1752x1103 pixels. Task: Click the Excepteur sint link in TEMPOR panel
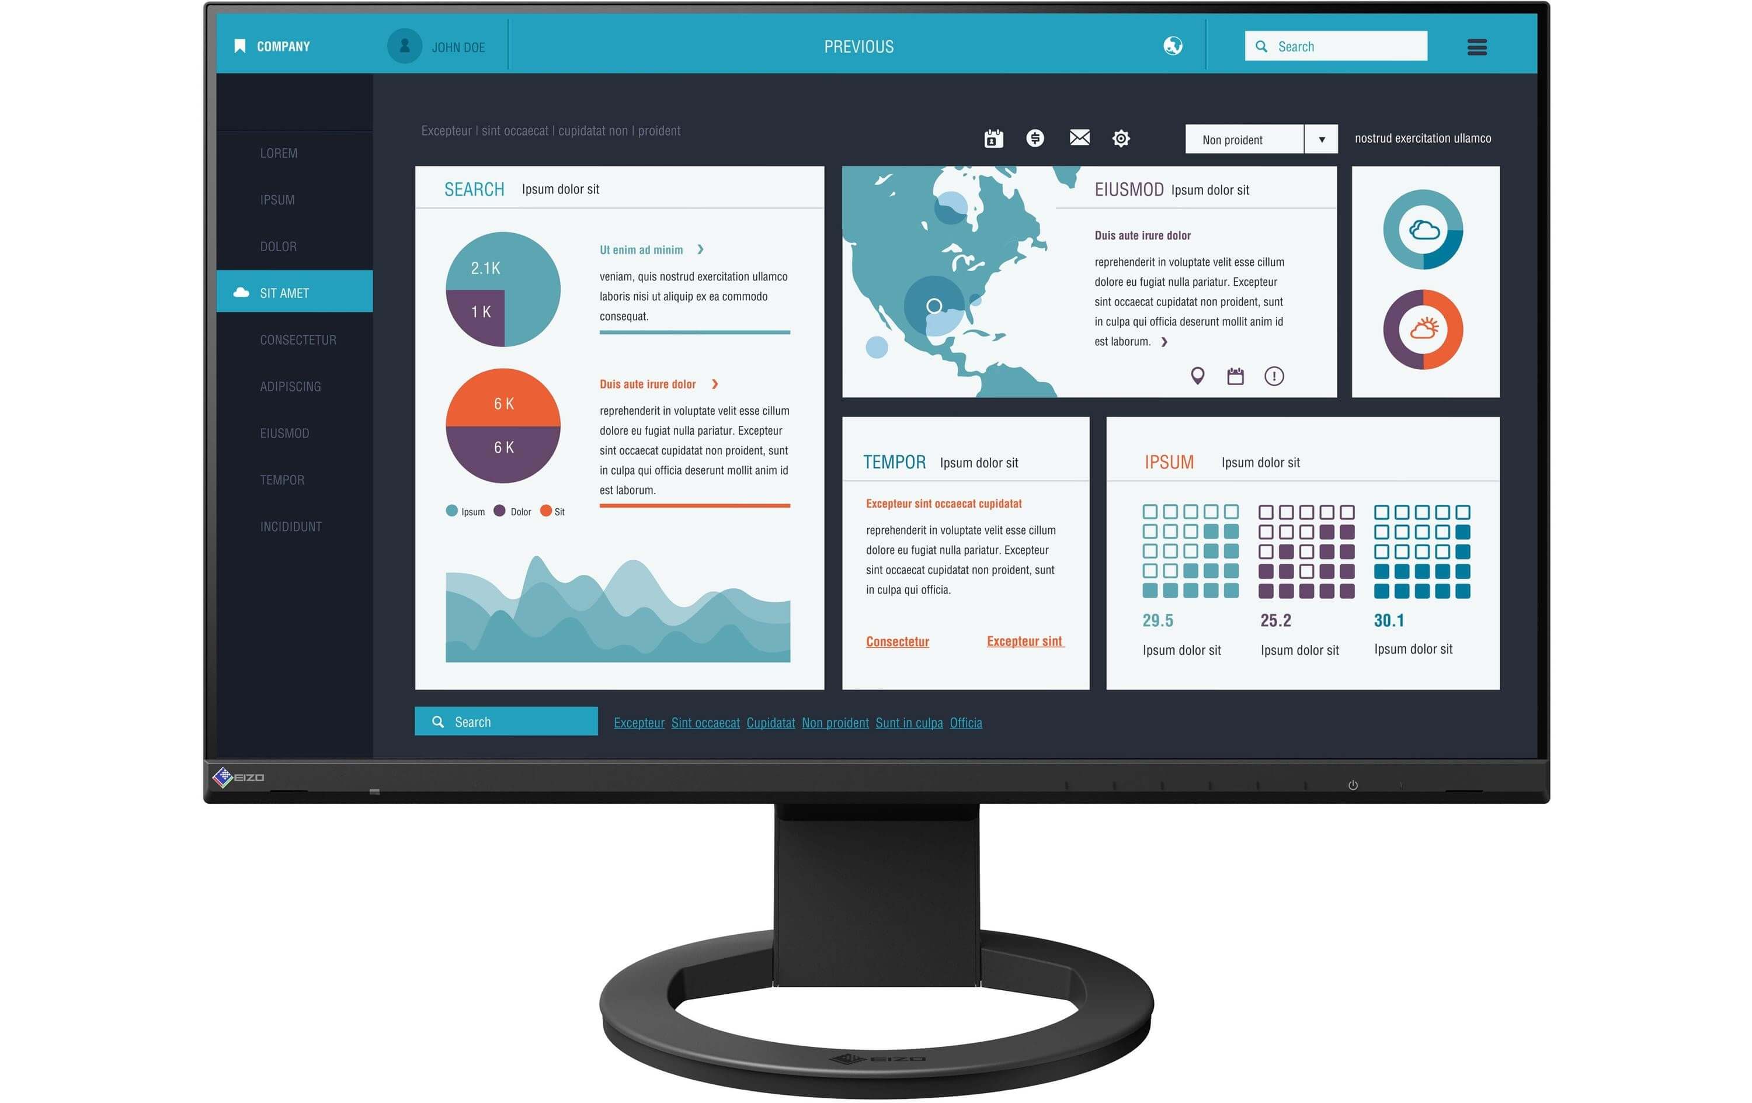[1026, 640]
